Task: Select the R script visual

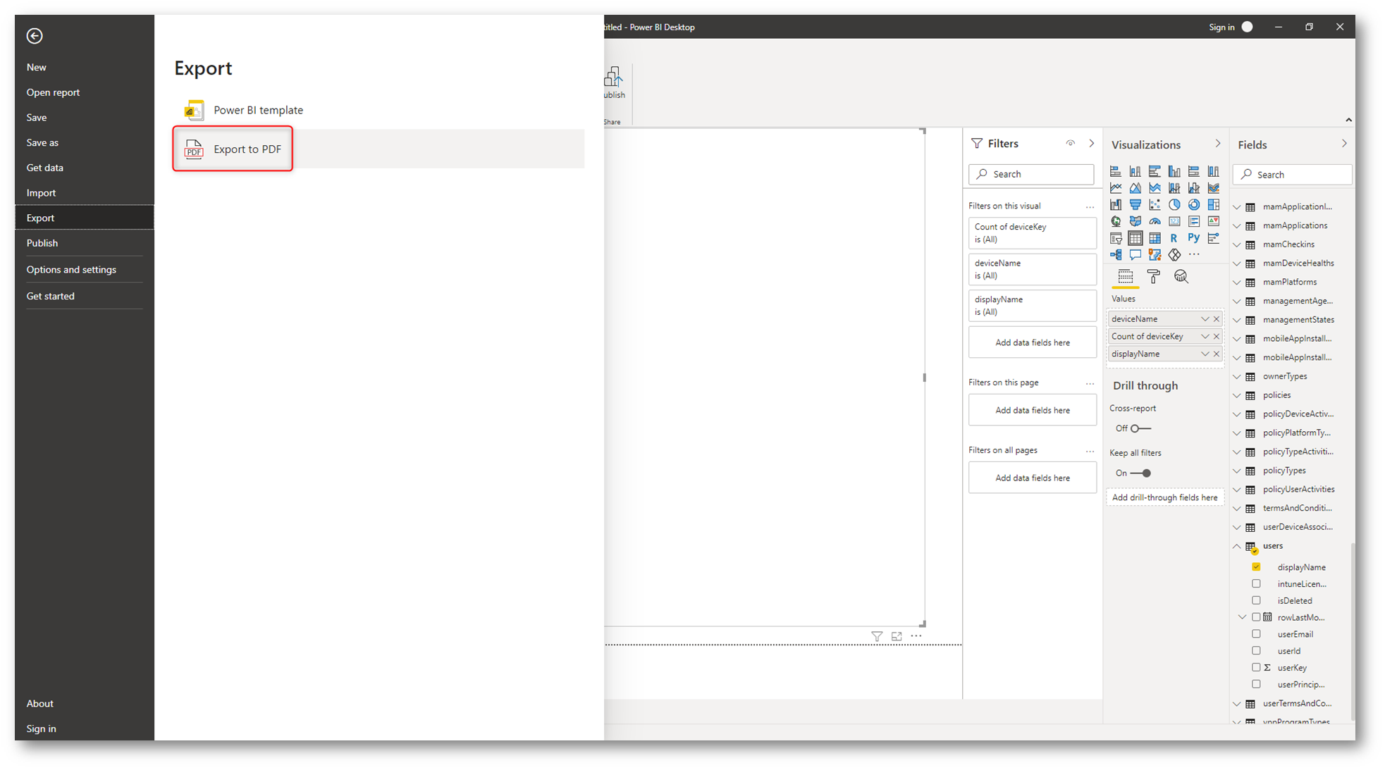Action: coord(1174,238)
